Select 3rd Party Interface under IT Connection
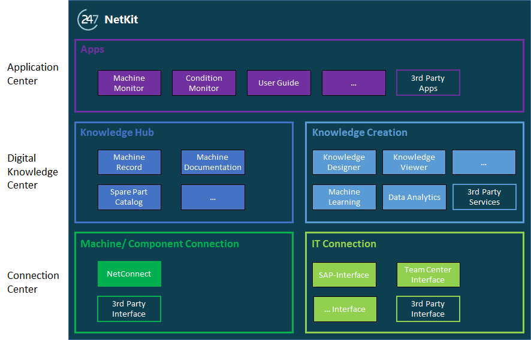This screenshot has width=531, height=340. [428, 309]
